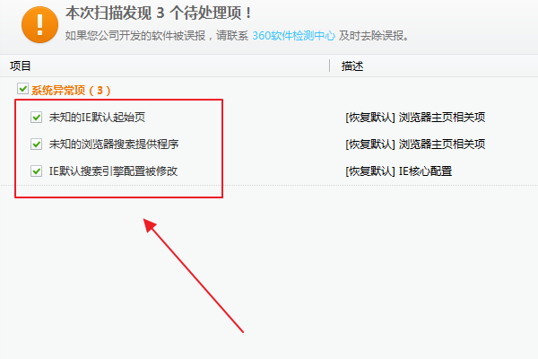The width and height of the screenshot is (538, 359).
Task: Click the 描述 column header
Action: [x=352, y=66]
